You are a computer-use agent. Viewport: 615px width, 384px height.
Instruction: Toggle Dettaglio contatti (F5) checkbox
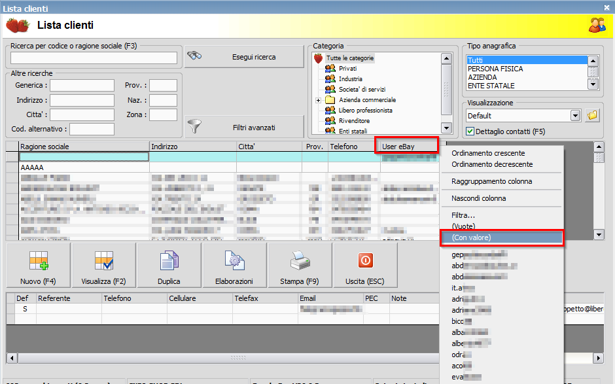[470, 131]
